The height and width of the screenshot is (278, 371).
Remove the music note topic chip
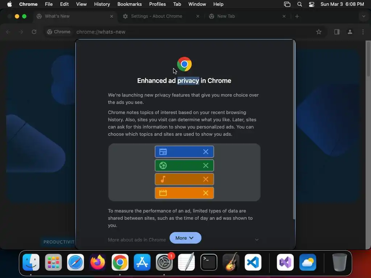coord(206,179)
